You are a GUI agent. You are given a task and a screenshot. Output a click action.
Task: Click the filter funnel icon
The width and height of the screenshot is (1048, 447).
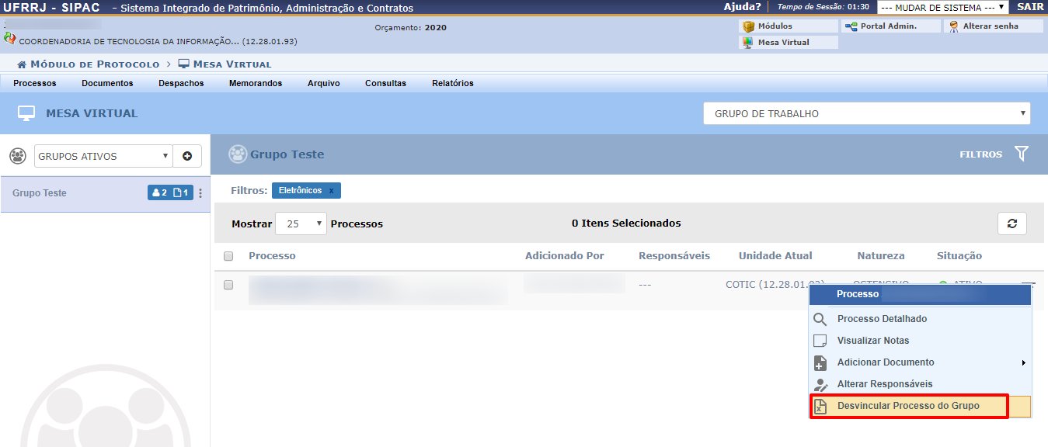point(1021,154)
